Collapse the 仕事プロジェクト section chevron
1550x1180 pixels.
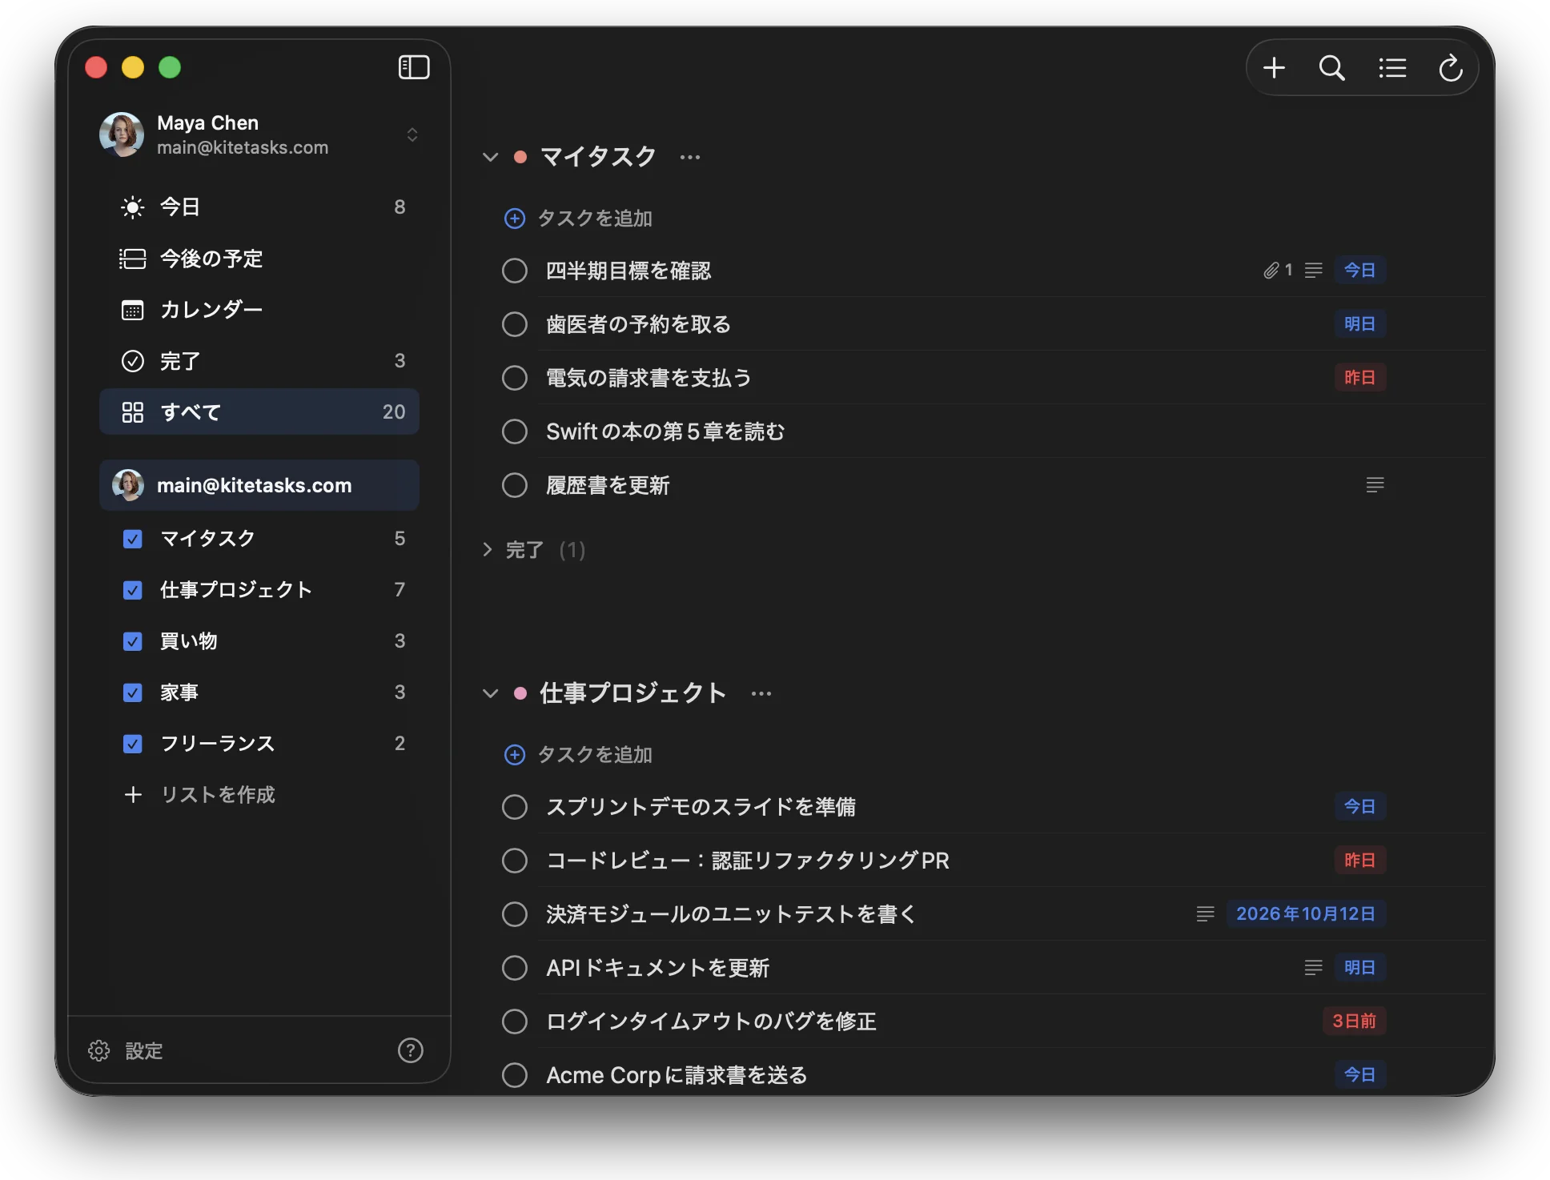click(x=490, y=693)
